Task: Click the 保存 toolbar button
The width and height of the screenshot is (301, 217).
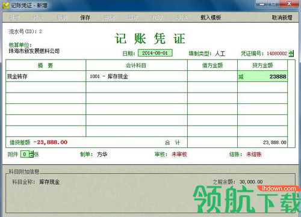Action: tap(85, 17)
